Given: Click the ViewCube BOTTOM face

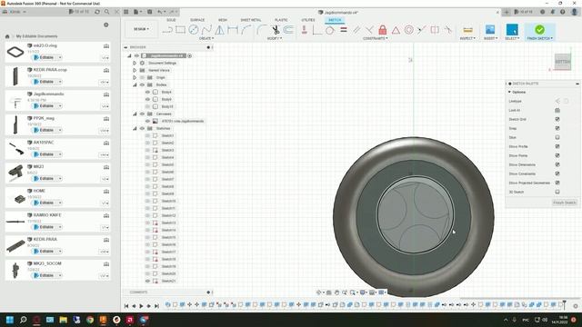Looking at the screenshot, I should click(x=563, y=62).
